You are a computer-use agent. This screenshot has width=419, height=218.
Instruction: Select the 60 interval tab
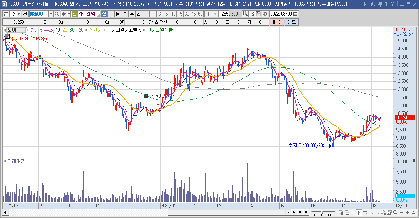pyautogui.click(x=200, y=14)
